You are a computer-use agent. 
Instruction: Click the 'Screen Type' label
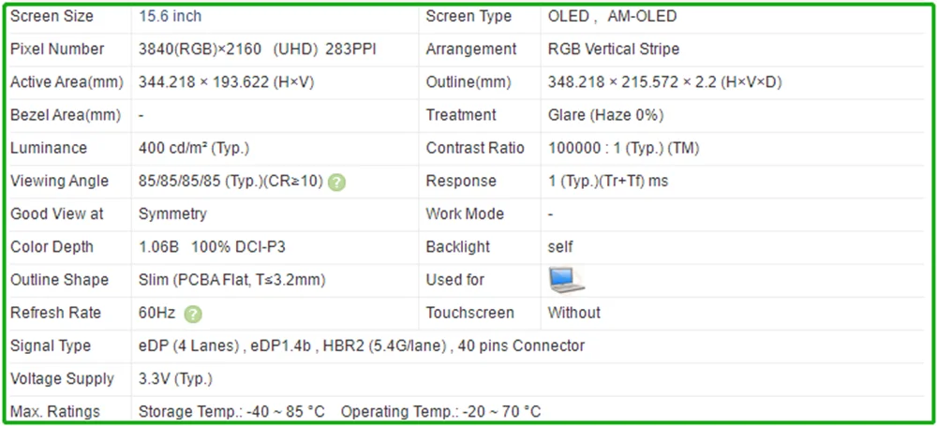pos(468,16)
